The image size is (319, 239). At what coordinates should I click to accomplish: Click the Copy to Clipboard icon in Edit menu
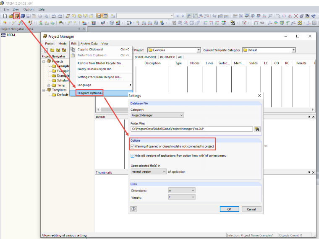(73, 49)
